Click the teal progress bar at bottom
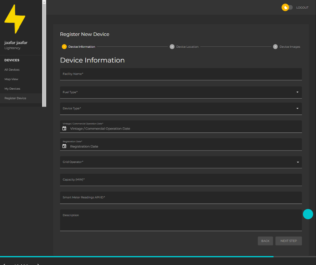This screenshot has height=265, width=316. (x=137, y=257)
